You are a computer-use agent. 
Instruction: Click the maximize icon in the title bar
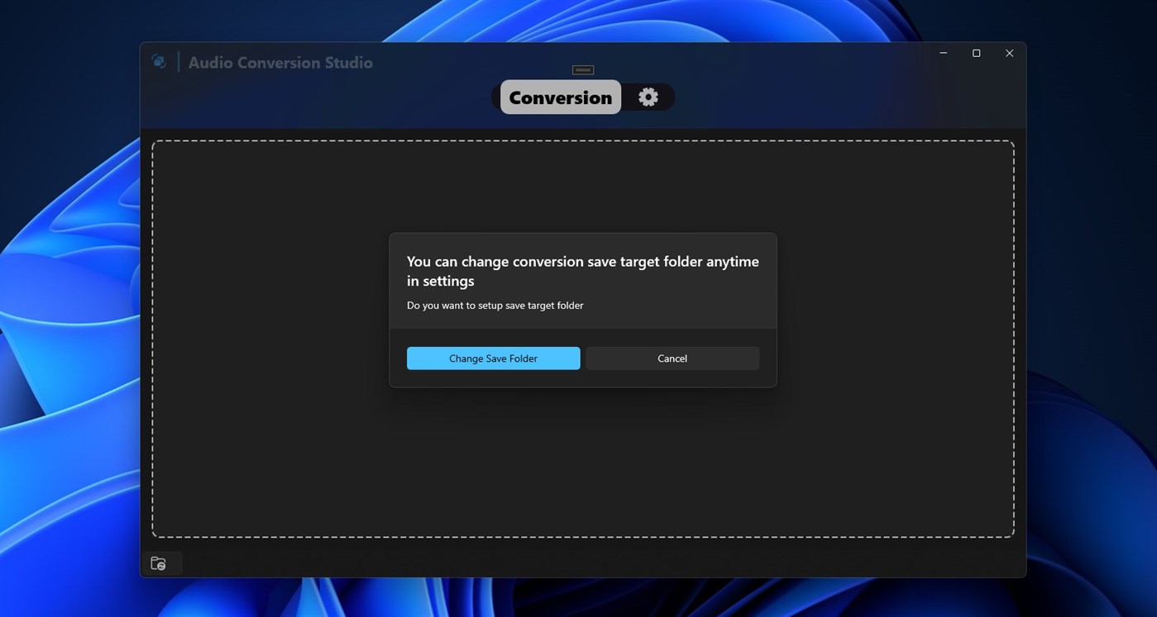976,52
